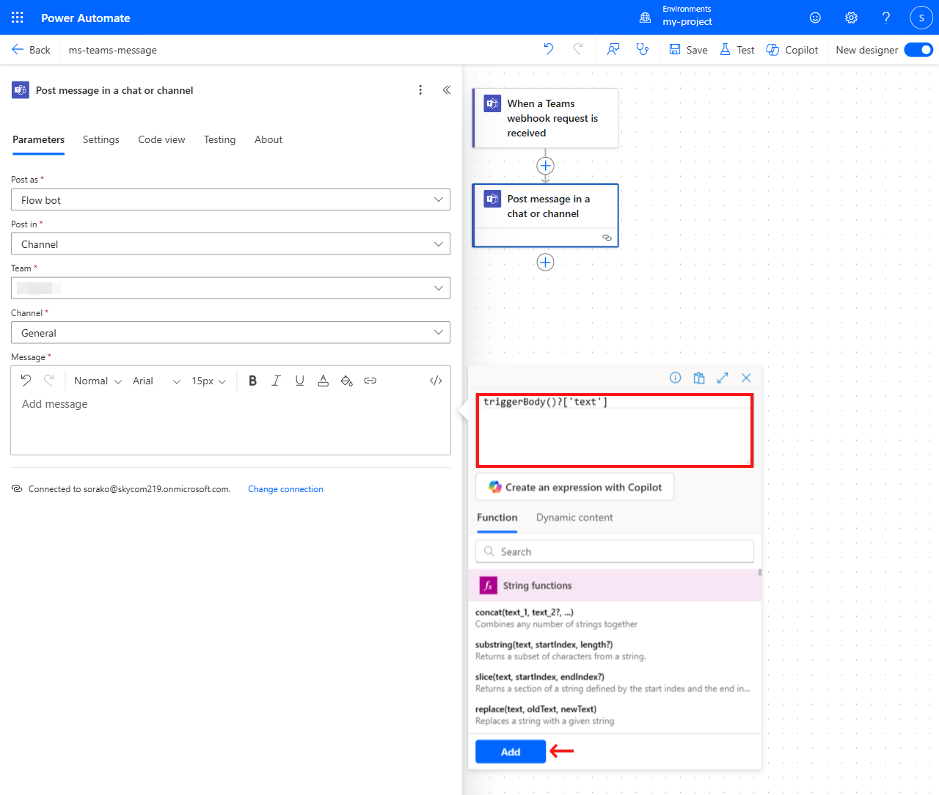The height and width of the screenshot is (795, 939).
Task: Open Change connection link
Action: point(285,488)
